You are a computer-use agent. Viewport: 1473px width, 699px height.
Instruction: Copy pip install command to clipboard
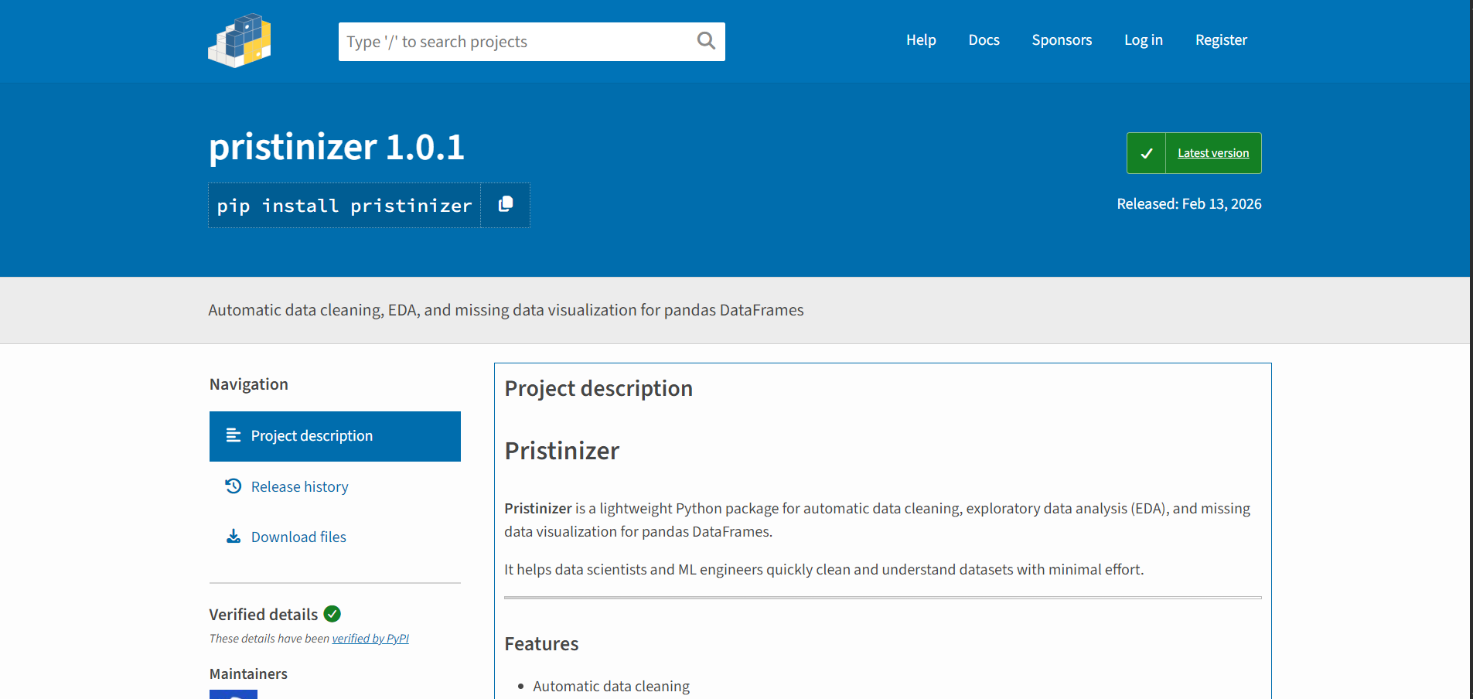click(506, 205)
